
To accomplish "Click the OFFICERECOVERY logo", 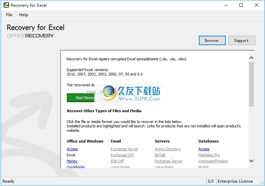I will [31, 36].
